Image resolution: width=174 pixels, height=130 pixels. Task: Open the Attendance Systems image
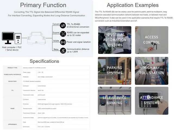point(152,101)
